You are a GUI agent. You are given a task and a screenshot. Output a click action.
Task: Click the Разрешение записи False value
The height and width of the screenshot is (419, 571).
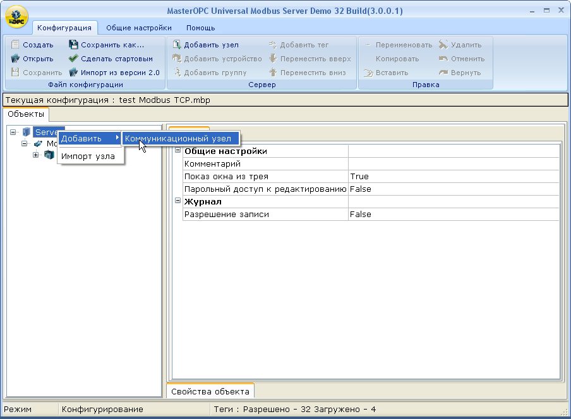(x=453, y=215)
